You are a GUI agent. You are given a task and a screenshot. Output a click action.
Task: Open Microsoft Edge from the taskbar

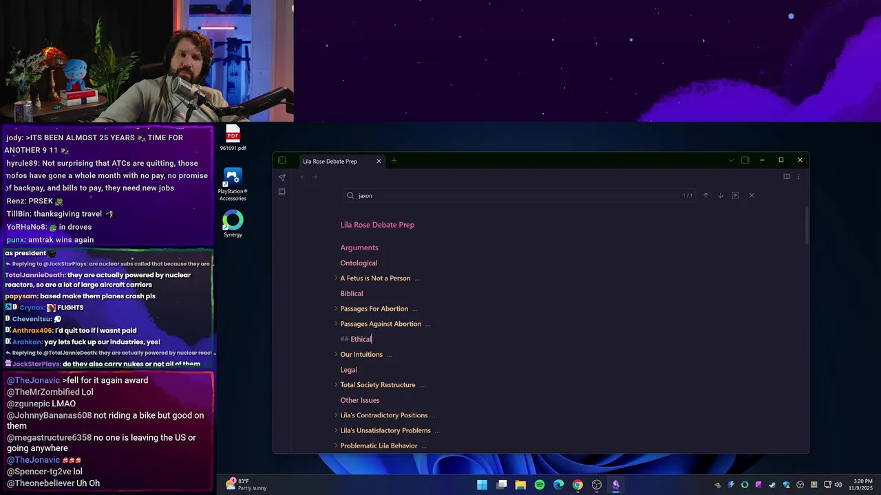click(559, 485)
